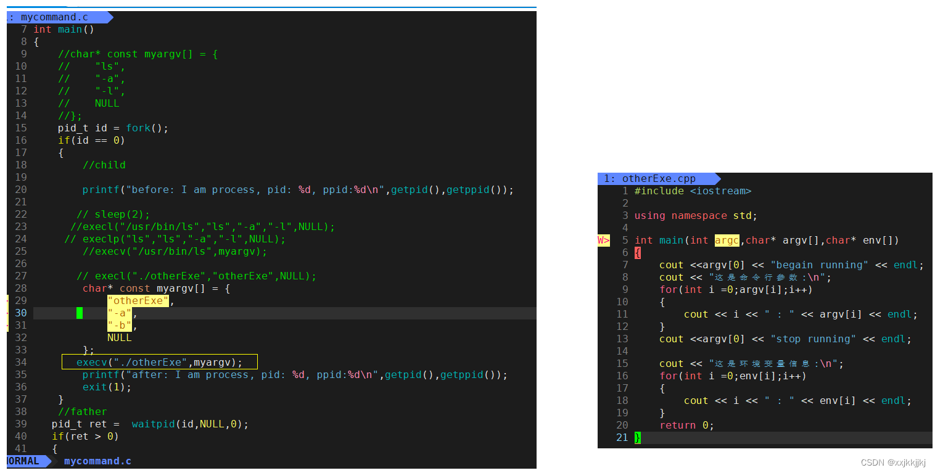Image resolution: width=935 pixels, height=473 pixels.
Task: Click the 'if(id == 0)' line
Action: (91, 140)
